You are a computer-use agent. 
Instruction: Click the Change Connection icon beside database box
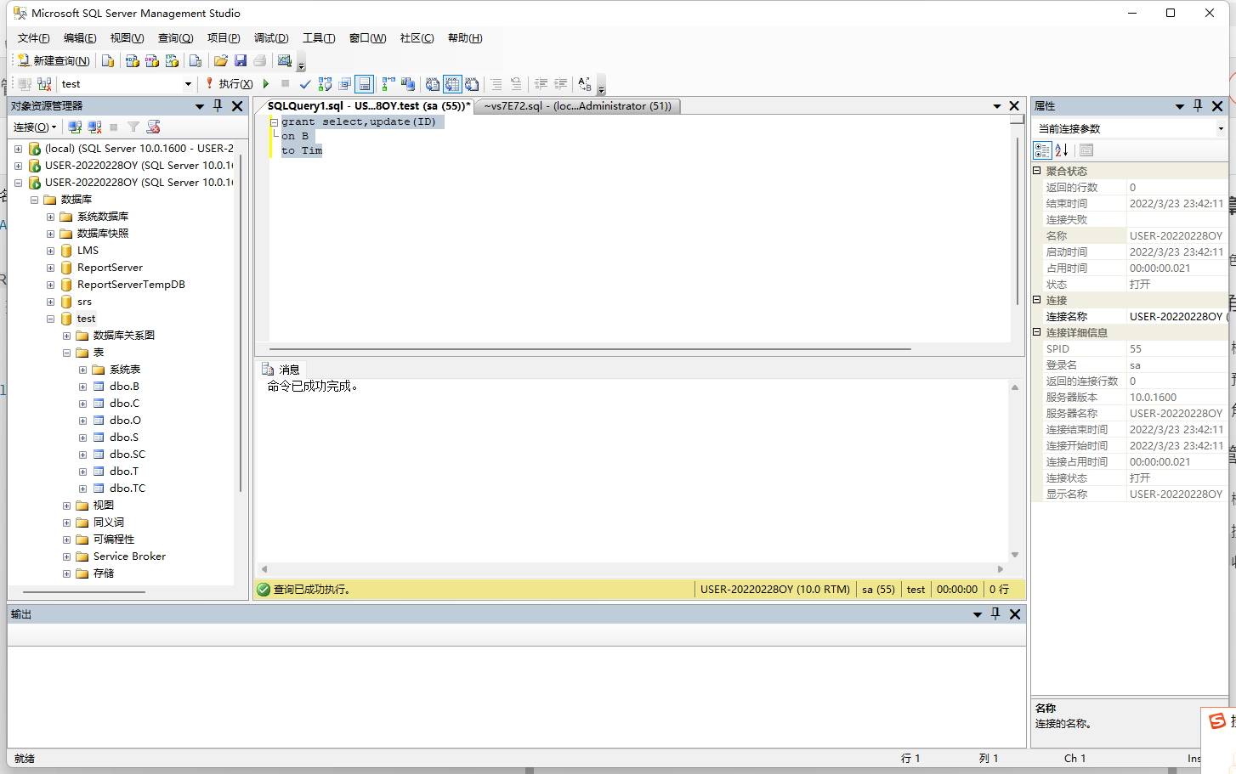[x=44, y=84]
